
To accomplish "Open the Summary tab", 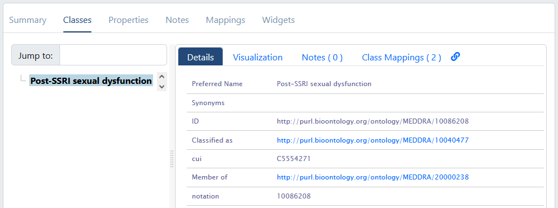I will click(x=27, y=20).
